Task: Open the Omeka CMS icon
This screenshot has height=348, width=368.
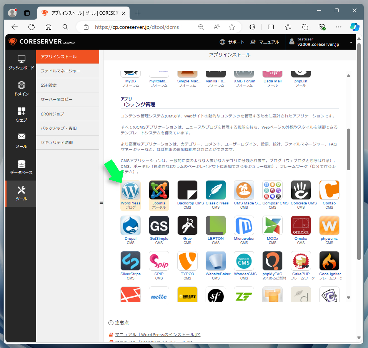Action: pos(301,226)
